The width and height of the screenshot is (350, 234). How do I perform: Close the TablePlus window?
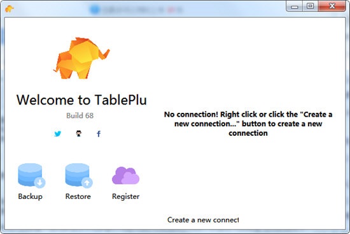[x=332, y=6]
